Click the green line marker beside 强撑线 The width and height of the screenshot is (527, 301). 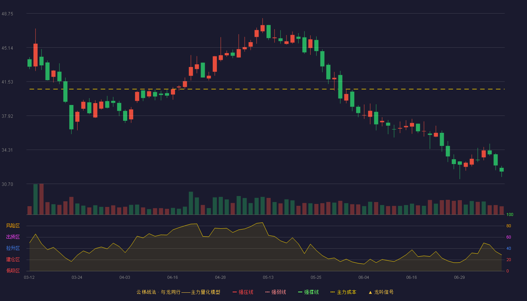coord(300,292)
